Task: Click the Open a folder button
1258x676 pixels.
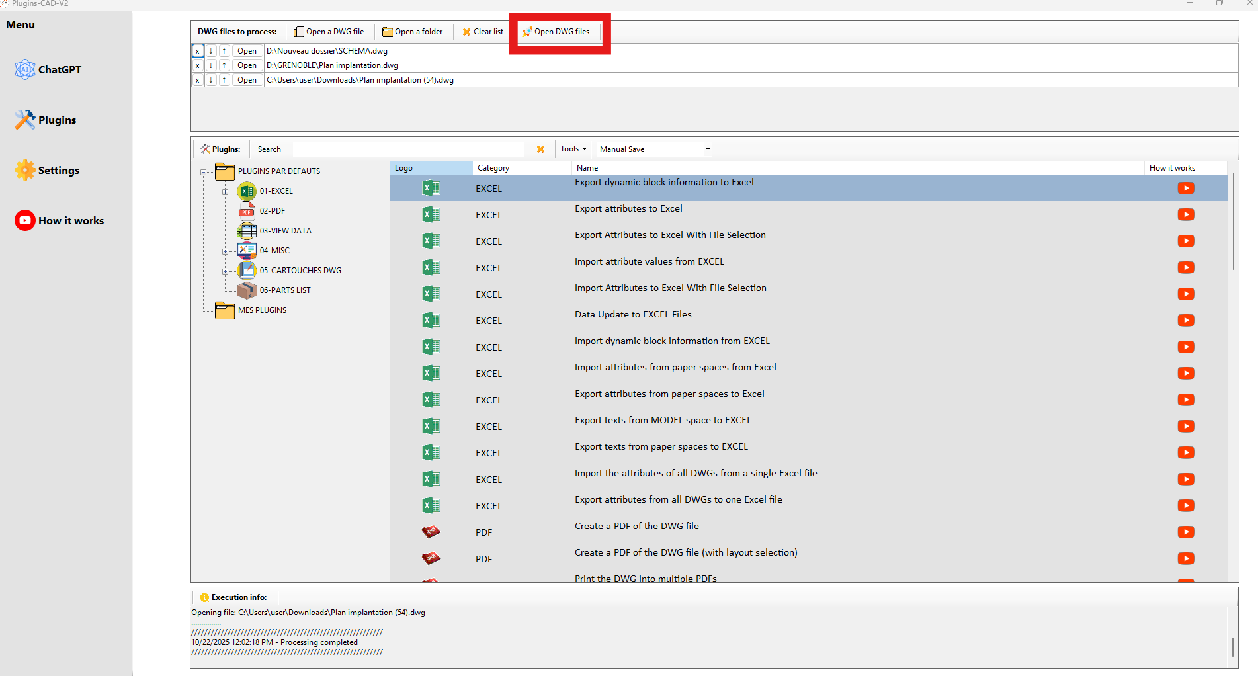Action: click(x=413, y=32)
